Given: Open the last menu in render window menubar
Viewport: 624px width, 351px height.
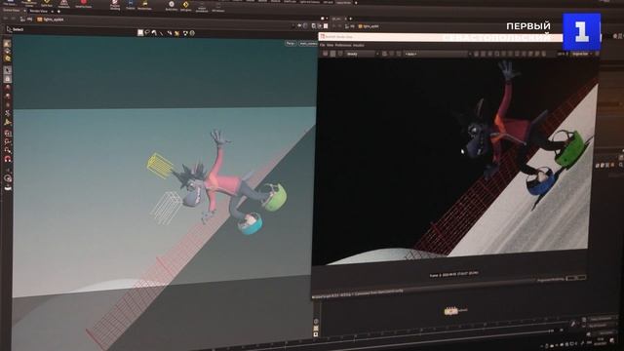Looking at the screenshot, I should [358, 46].
